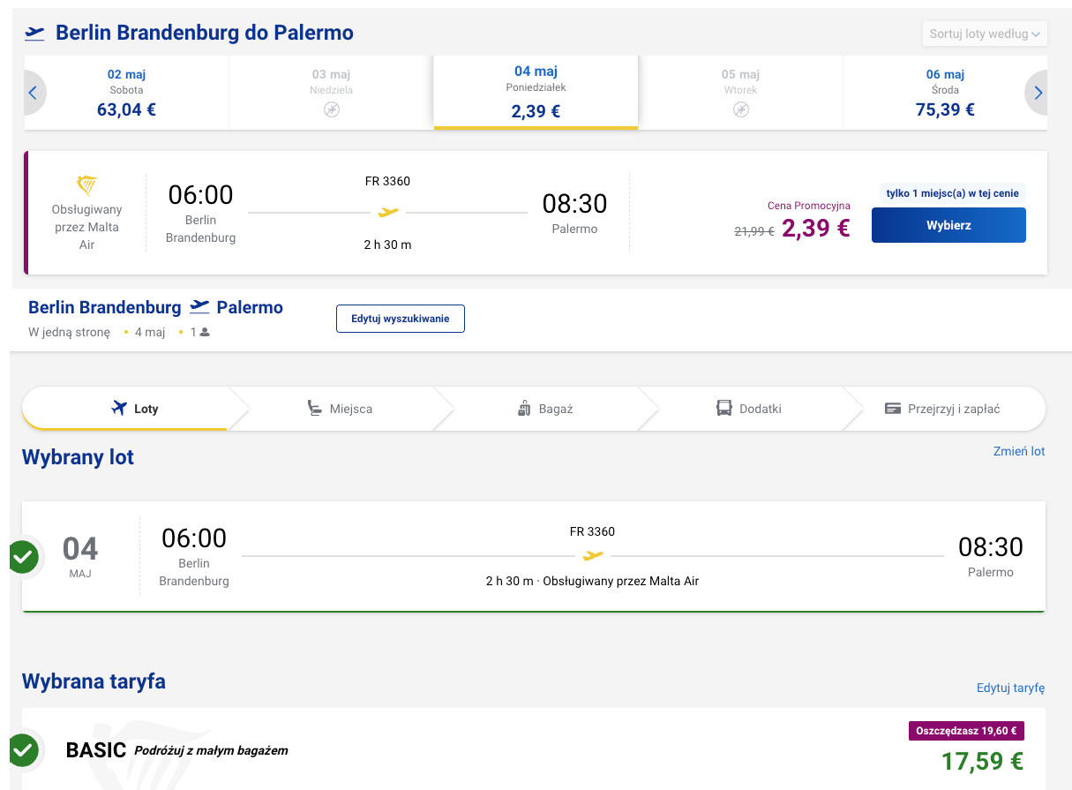
Task: Open the Sortuj loty według dropdown
Action: (985, 34)
